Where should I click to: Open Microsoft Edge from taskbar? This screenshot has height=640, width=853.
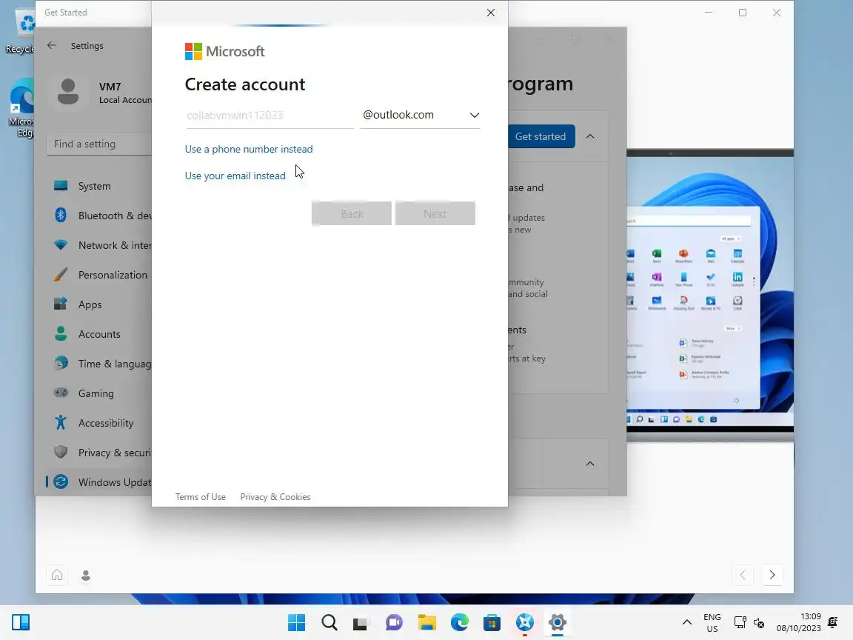[x=460, y=622]
